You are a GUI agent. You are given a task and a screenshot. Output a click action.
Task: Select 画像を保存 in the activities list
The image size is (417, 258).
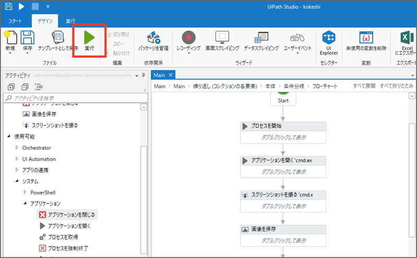click(40, 114)
